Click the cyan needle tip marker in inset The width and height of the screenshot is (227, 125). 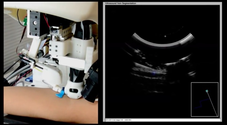(207, 91)
